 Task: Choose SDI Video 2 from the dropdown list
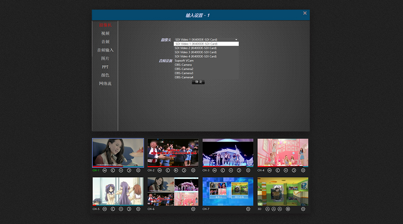(196, 48)
